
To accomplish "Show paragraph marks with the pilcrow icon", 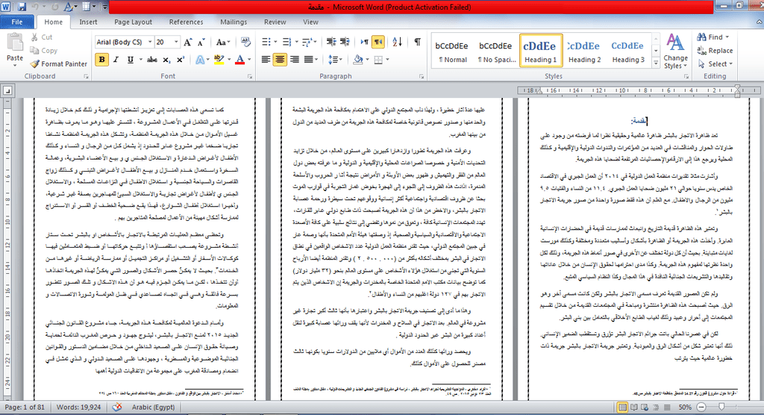I will tap(418, 43).
